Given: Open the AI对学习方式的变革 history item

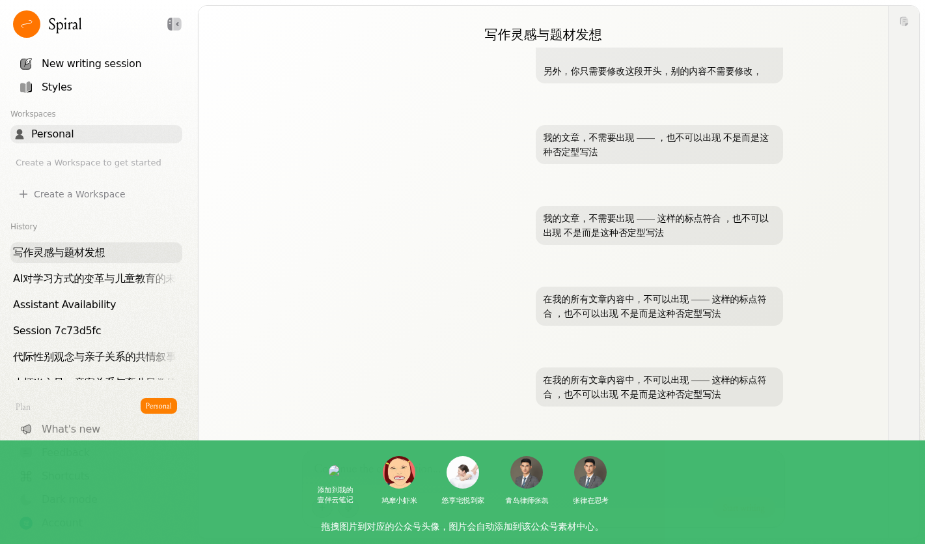Looking at the screenshot, I should (x=94, y=279).
